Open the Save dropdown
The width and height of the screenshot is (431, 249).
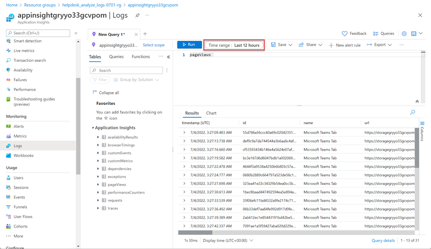281,45
